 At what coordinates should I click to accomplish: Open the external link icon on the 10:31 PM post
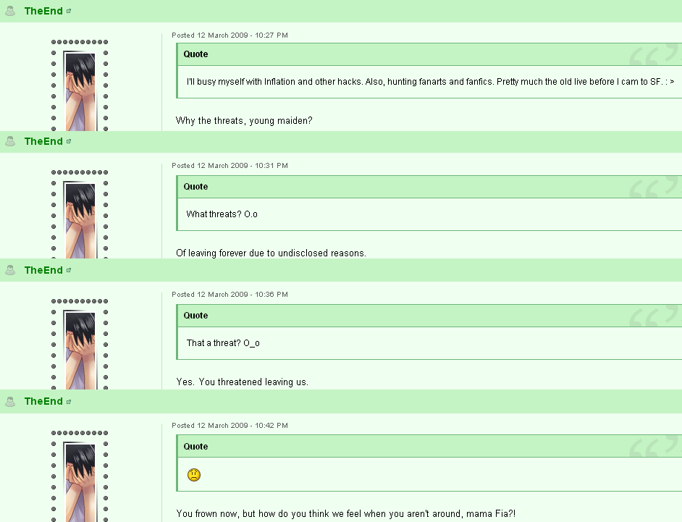point(69,141)
